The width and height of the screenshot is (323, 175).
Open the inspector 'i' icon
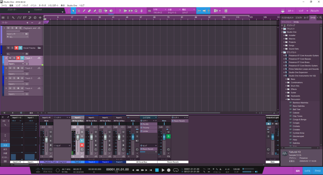[x=8, y=18]
